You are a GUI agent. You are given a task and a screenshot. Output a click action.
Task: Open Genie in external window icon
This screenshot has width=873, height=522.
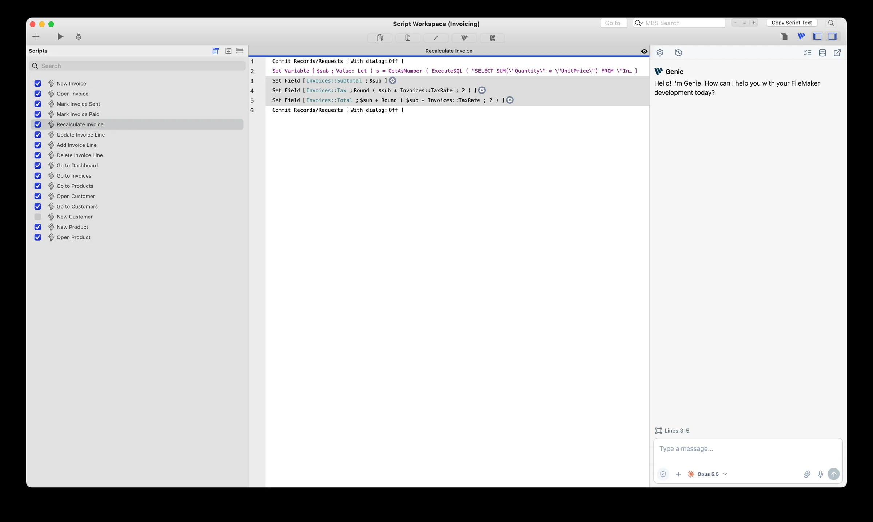(837, 53)
